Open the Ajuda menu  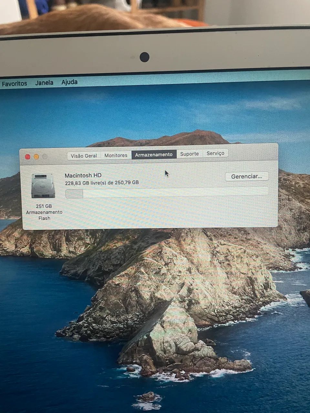coord(69,82)
